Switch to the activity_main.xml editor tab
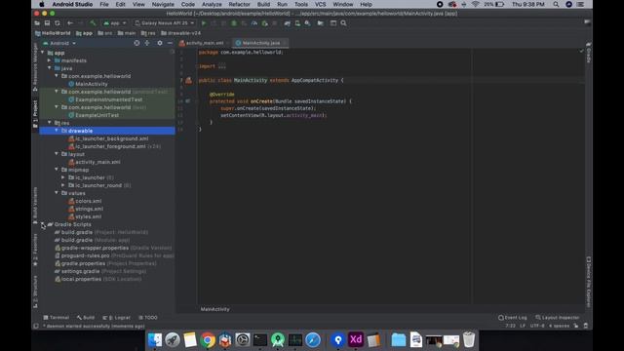This screenshot has width=624, height=351. click(x=204, y=43)
